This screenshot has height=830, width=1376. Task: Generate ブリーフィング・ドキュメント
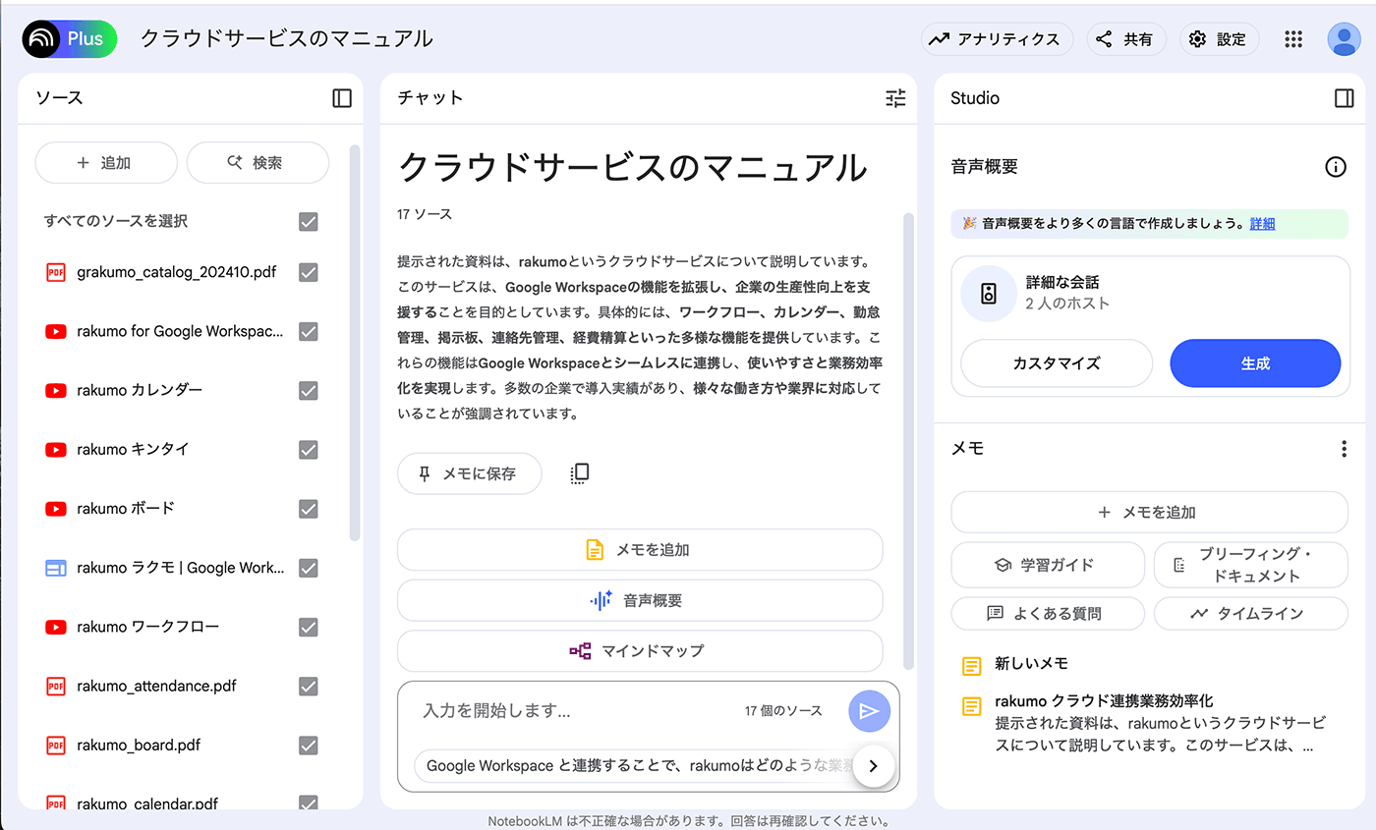click(1251, 565)
